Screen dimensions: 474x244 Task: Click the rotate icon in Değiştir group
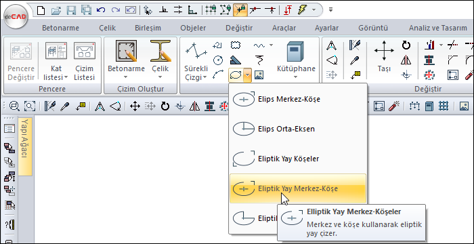[406, 45]
